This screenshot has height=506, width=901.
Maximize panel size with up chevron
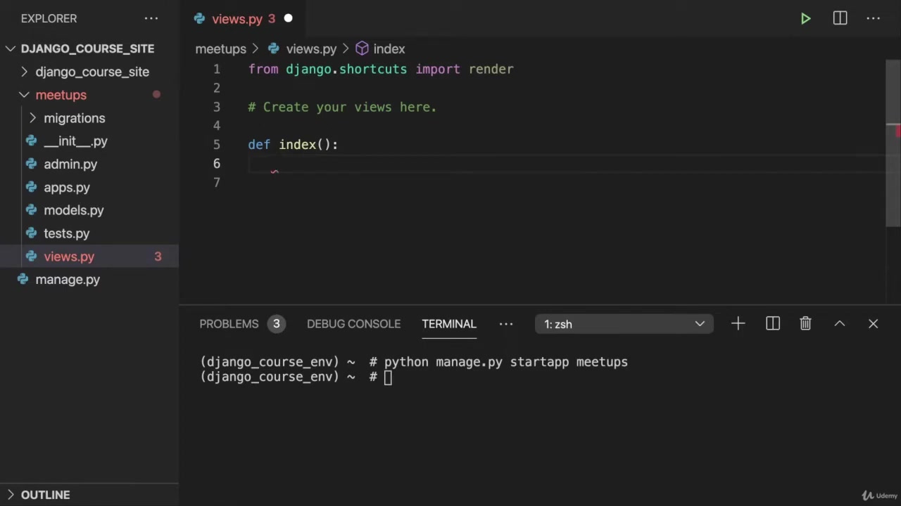[x=840, y=324]
